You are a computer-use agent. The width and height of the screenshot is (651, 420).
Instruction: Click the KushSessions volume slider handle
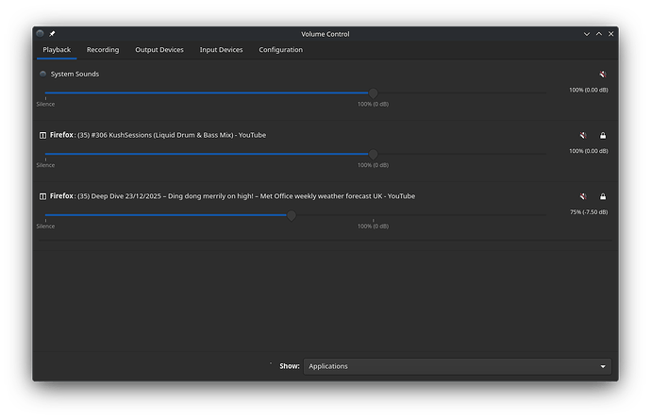click(373, 154)
